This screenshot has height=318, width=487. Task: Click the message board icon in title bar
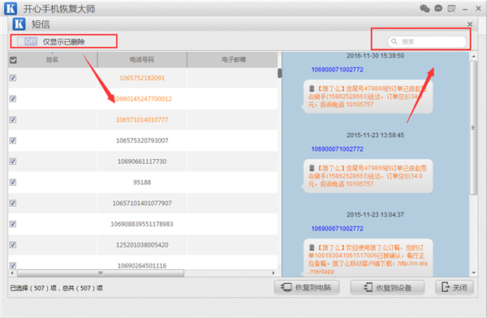tap(451, 8)
